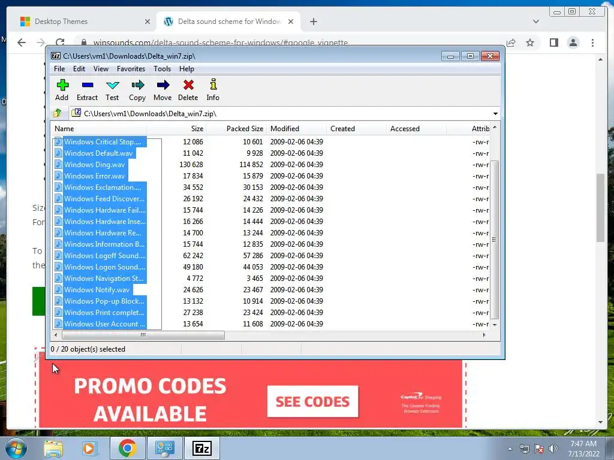Sort by Created column header

(x=356, y=129)
